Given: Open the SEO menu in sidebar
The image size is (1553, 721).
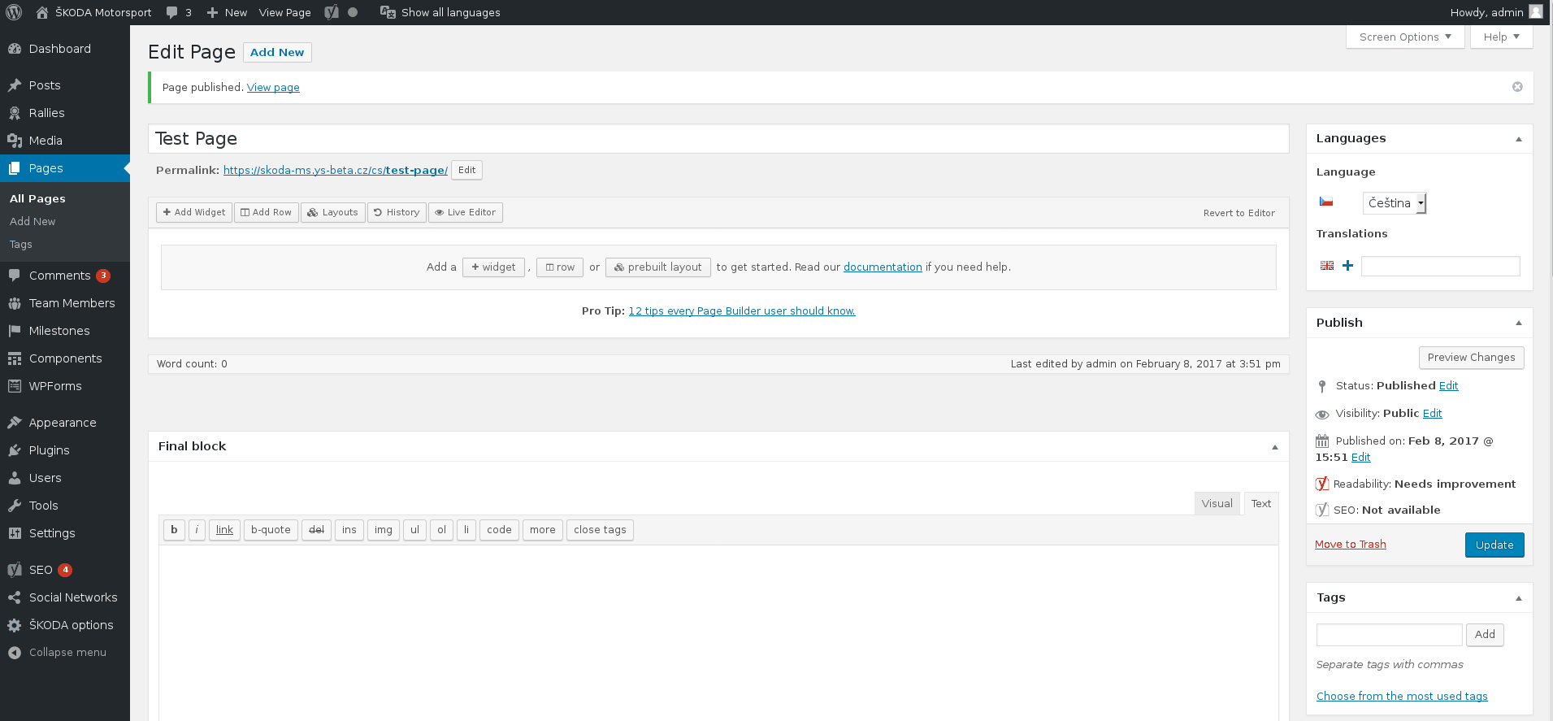Looking at the screenshot, I should pyautogui.click(x=41, y=570).
